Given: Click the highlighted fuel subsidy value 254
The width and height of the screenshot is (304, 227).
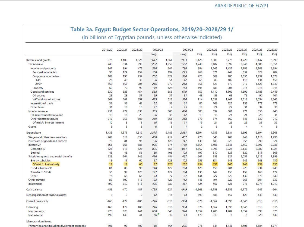Looking at the screenshot, I should click(x=199, y=164).
